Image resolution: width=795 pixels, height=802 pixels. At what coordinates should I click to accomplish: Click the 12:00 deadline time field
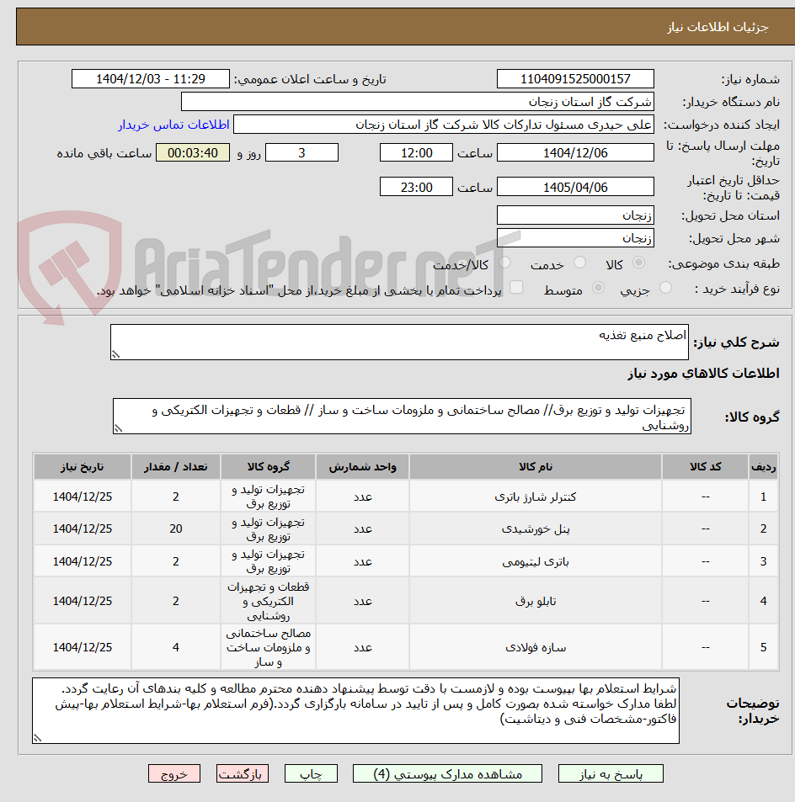coord(416,152)
